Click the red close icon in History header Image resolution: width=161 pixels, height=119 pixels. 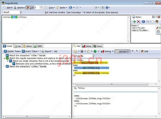pos(159,17)
